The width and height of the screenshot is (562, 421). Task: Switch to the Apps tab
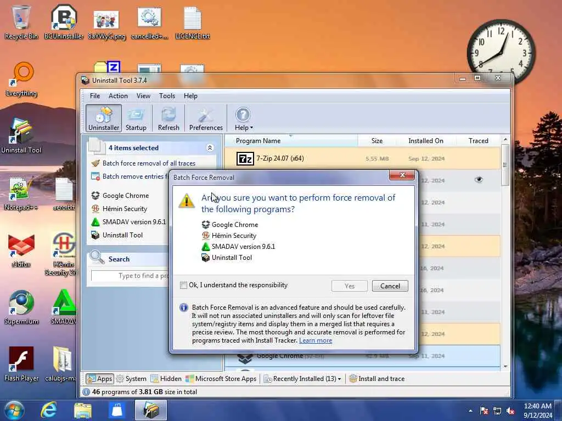100,379
